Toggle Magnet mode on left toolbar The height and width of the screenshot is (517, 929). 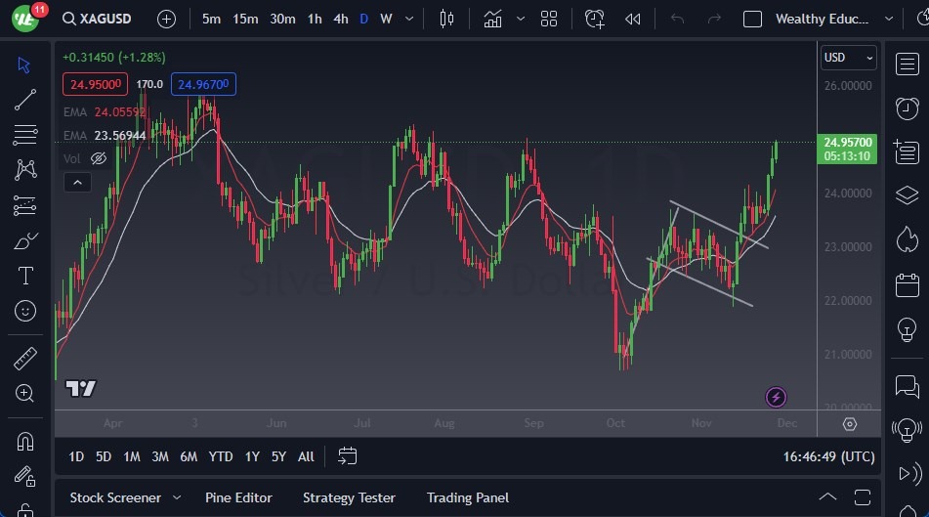pos(25,442)
